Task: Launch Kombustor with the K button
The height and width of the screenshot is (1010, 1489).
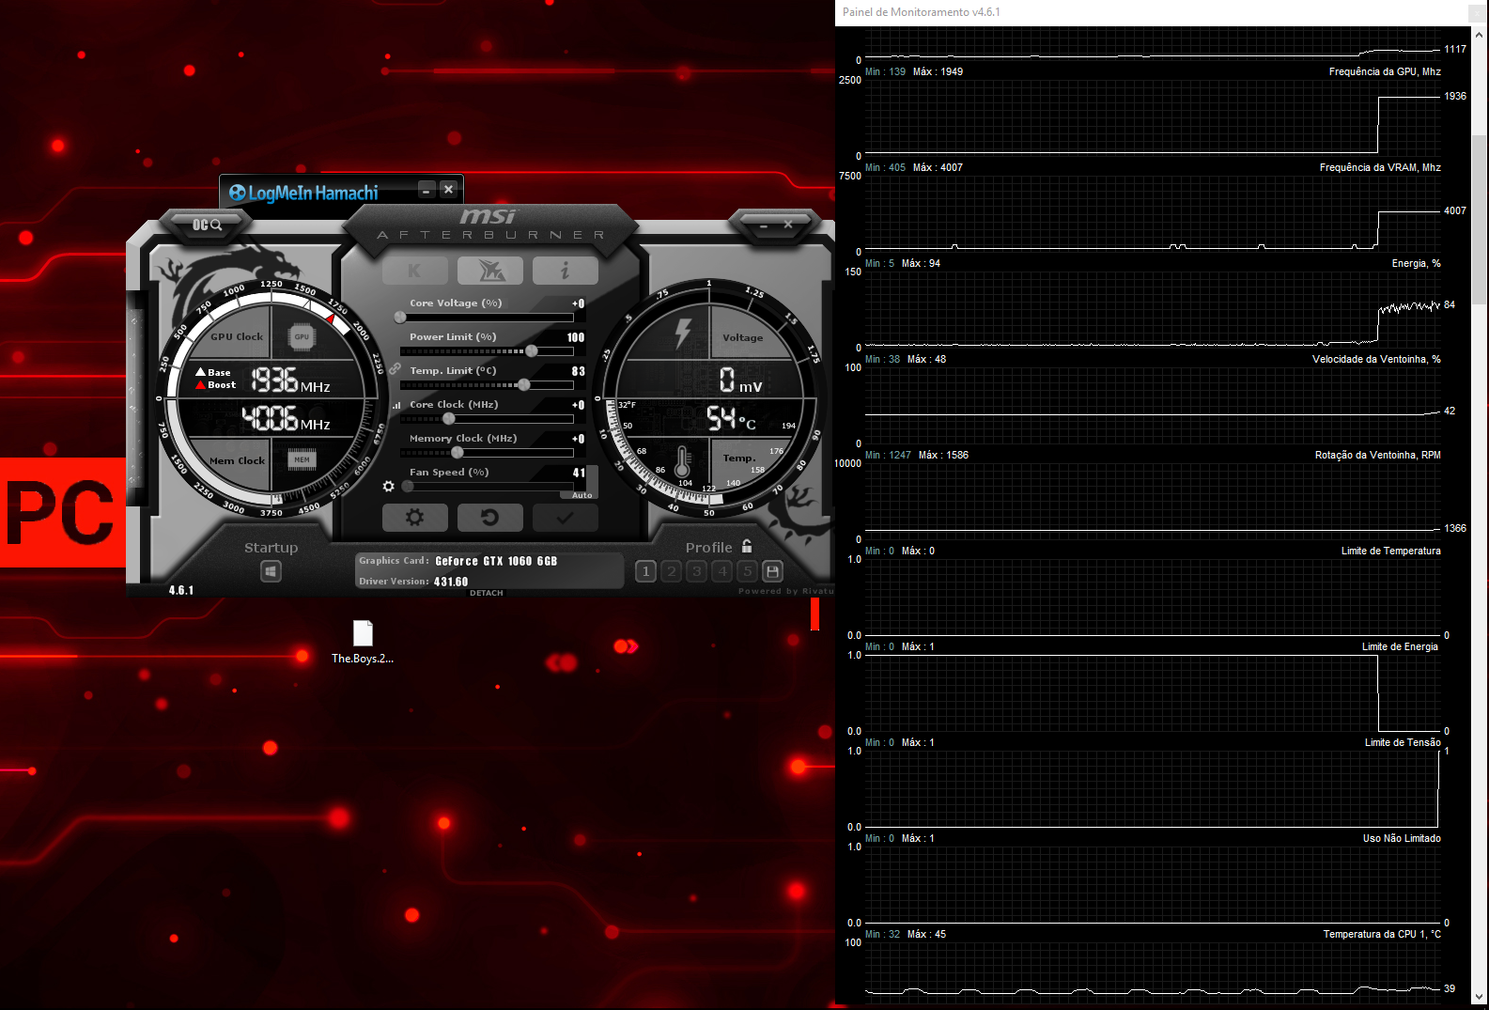Action: (x=414, y=271)
